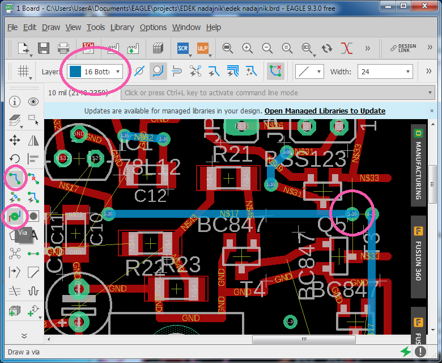The image size is (442, 363).
Task: Open the Tools menu
Action: pos(96,27)
